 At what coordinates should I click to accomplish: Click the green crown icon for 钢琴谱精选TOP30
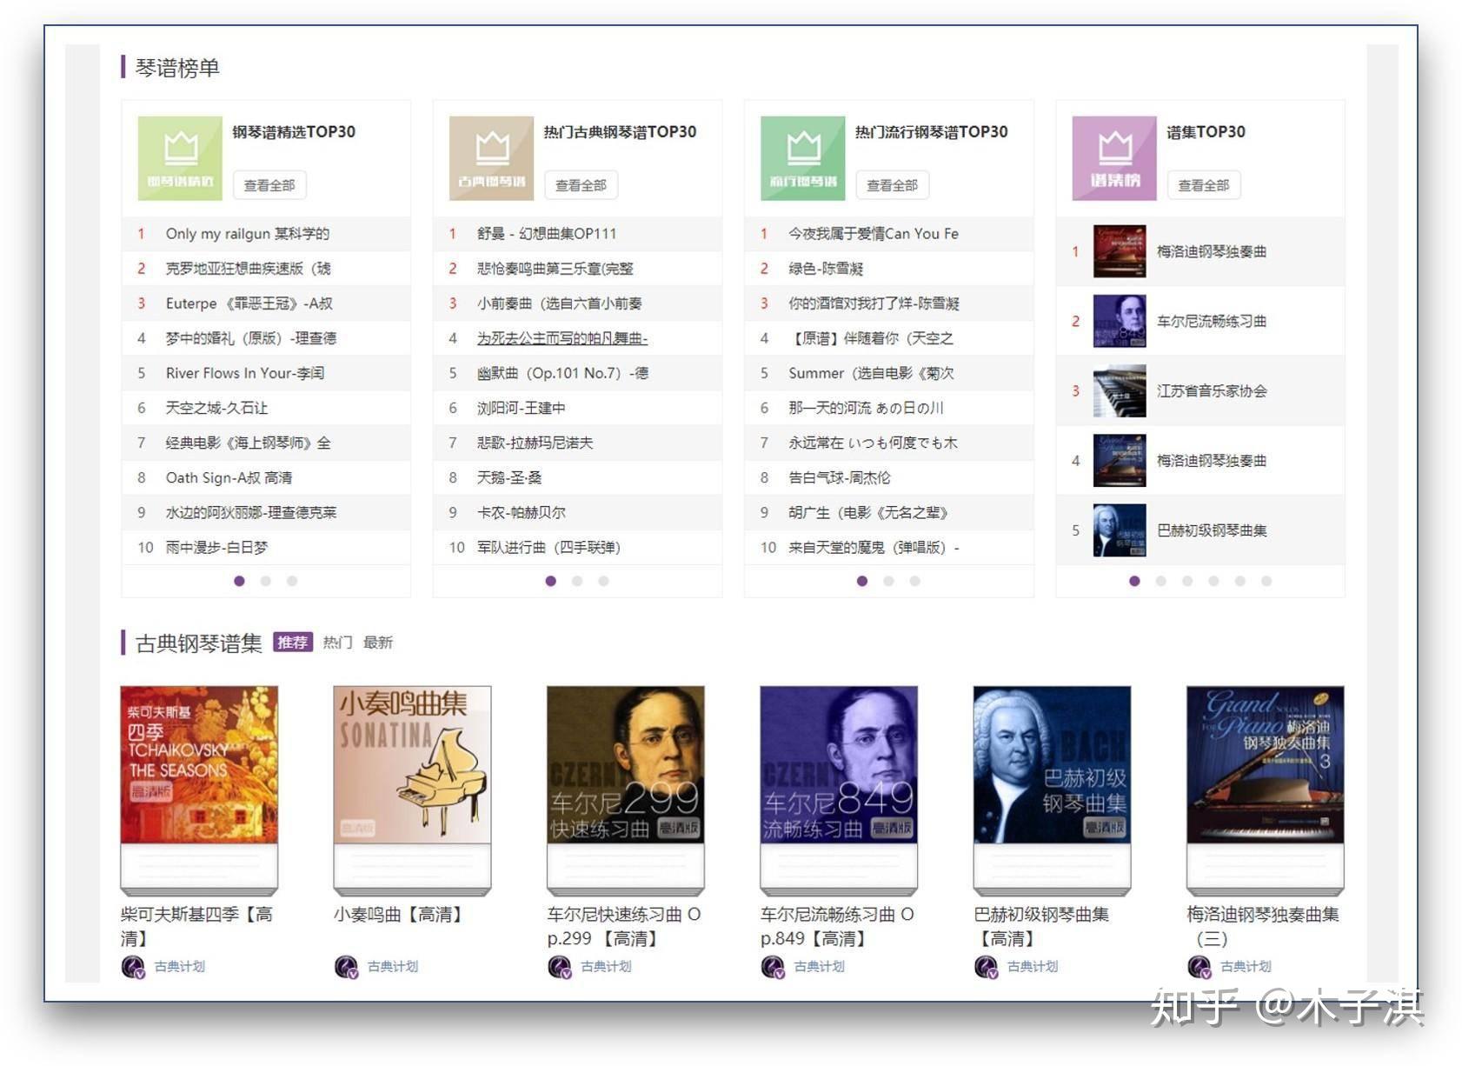pyautogui.click(x=180, y=158)
